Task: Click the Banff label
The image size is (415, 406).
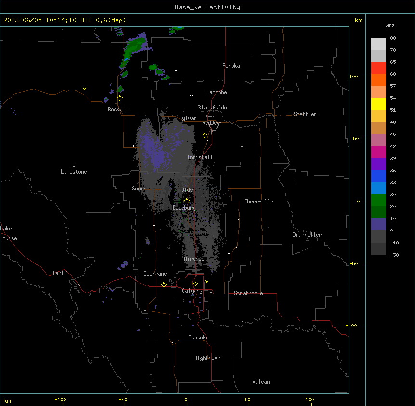Action: coord(60,273)
